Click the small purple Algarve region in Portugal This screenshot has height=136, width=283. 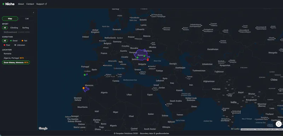pyautogui.click(x=87, y=74)
